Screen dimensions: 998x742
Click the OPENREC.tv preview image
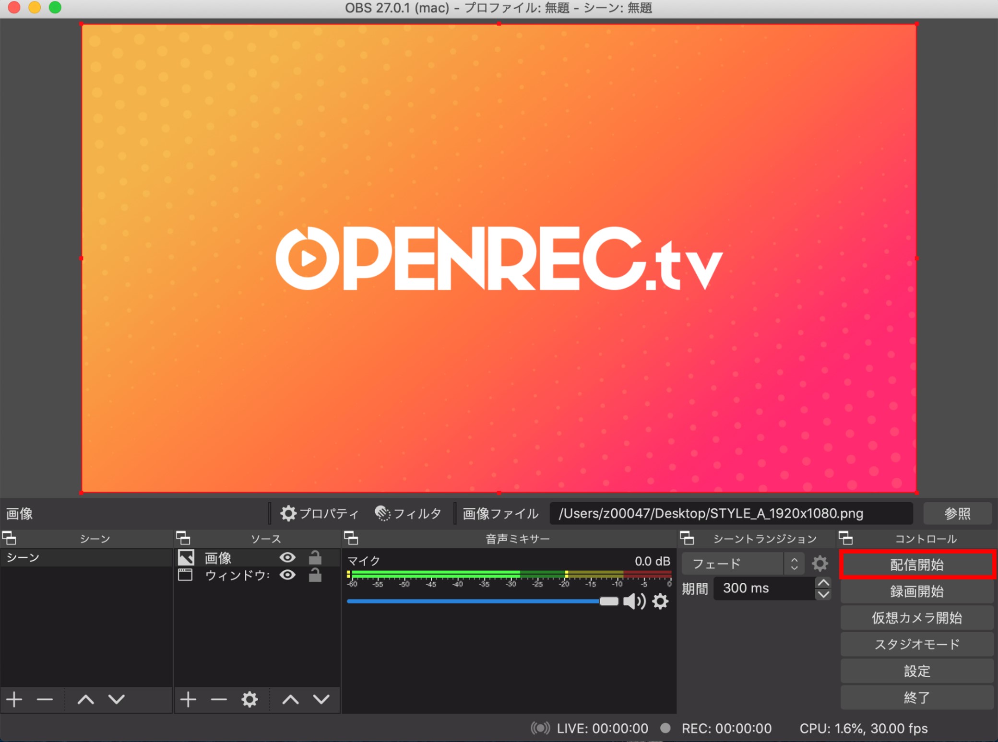tap(499, 258)
